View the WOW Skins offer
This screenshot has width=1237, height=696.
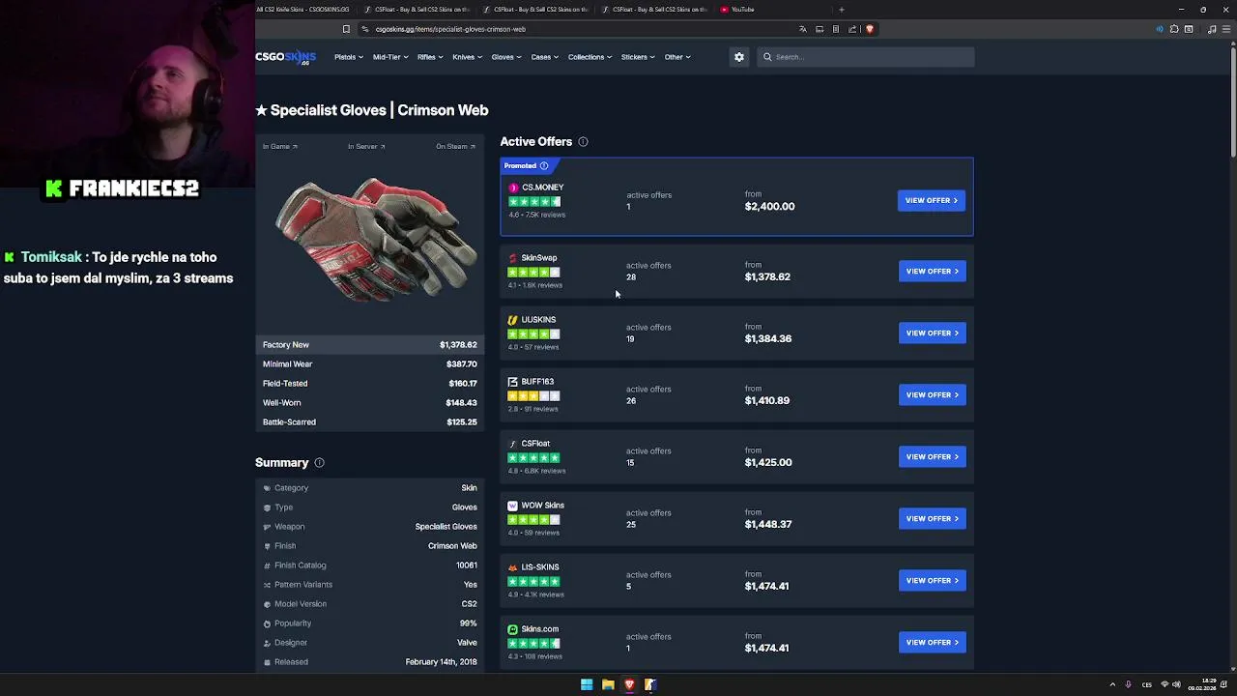[x=932, y=519]
